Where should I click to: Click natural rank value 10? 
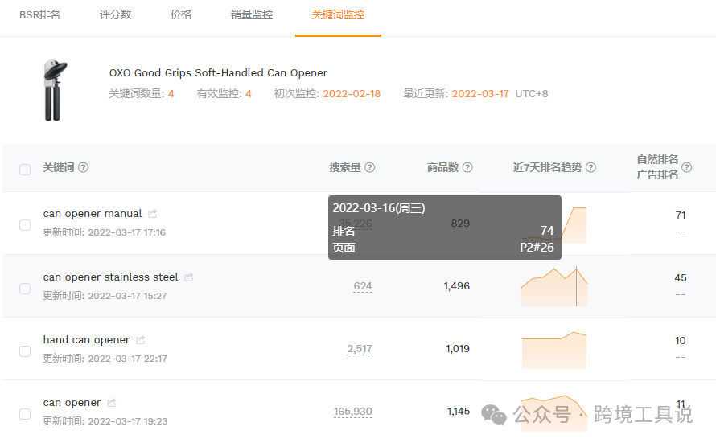(681, 341)
